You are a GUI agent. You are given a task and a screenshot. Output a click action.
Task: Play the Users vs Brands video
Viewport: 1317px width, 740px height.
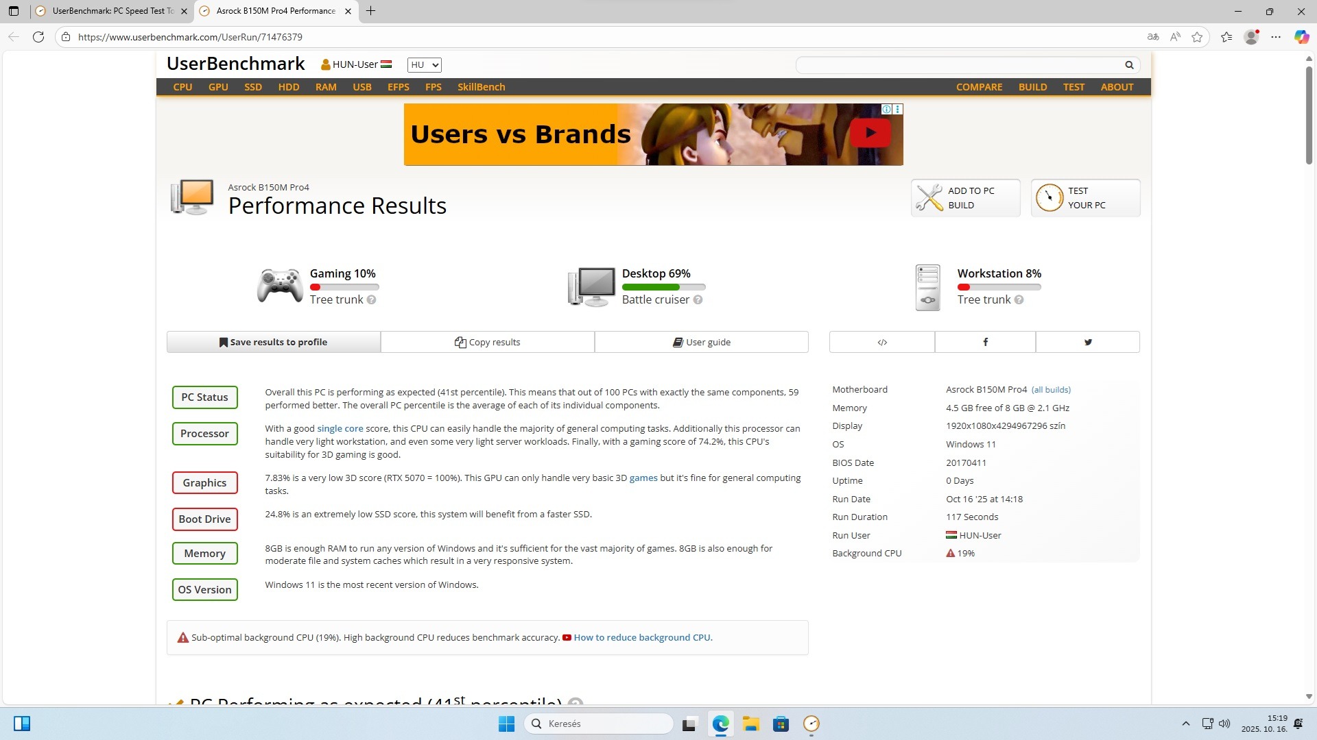click(870, 133)
